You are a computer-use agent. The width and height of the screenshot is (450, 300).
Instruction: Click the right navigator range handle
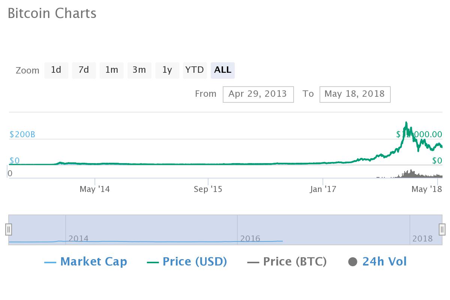tap(442, 229)
